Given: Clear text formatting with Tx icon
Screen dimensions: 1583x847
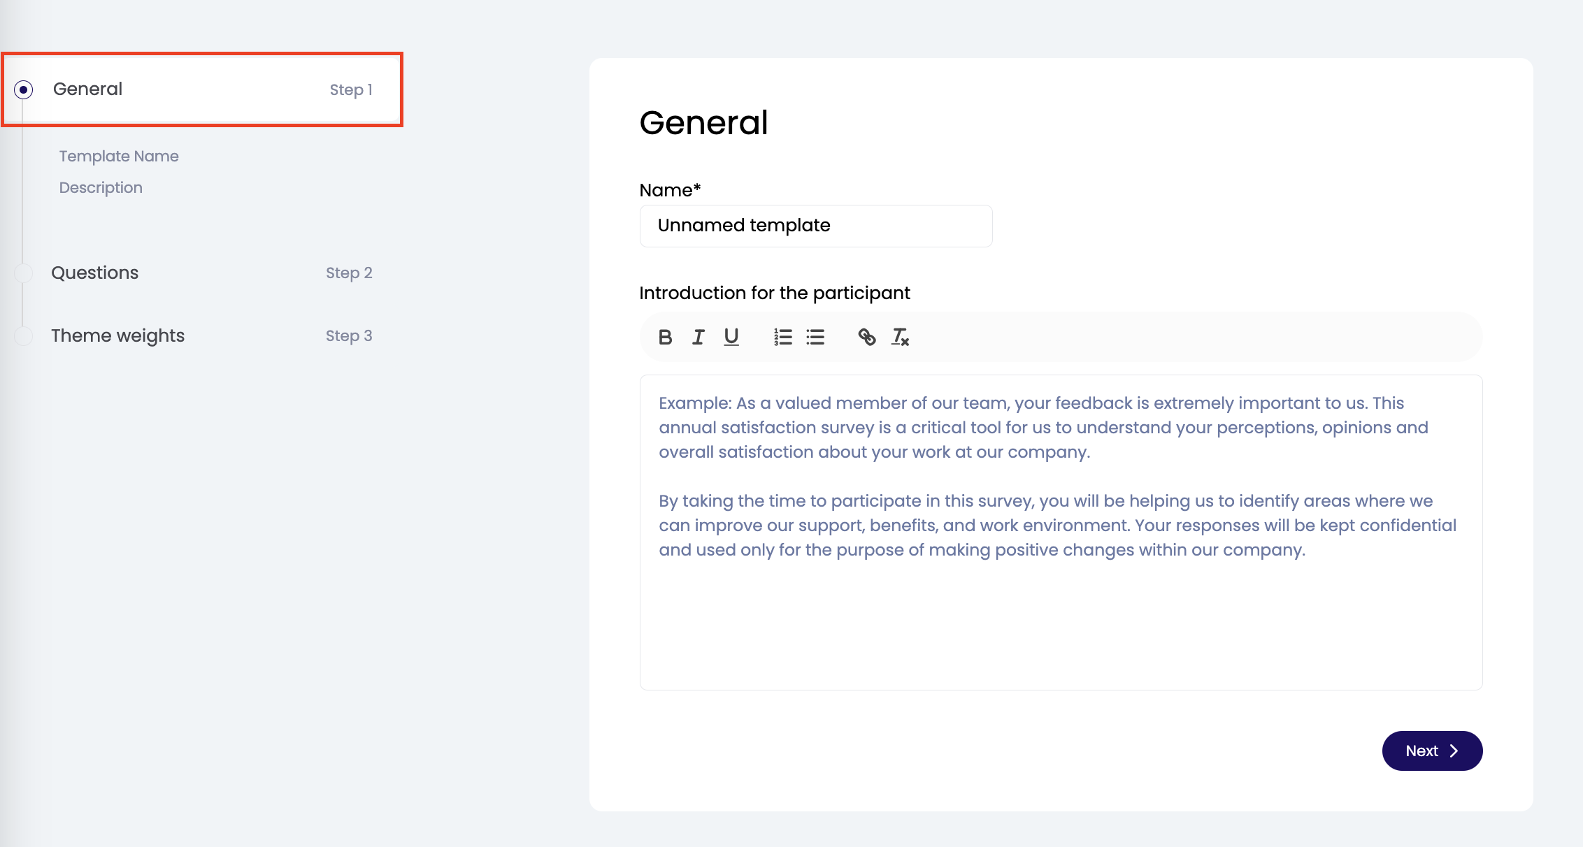Looking at the screenshot, I should click(x=900, y=338).
